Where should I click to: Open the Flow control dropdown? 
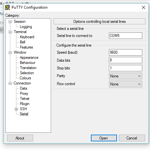click(126, 84)
